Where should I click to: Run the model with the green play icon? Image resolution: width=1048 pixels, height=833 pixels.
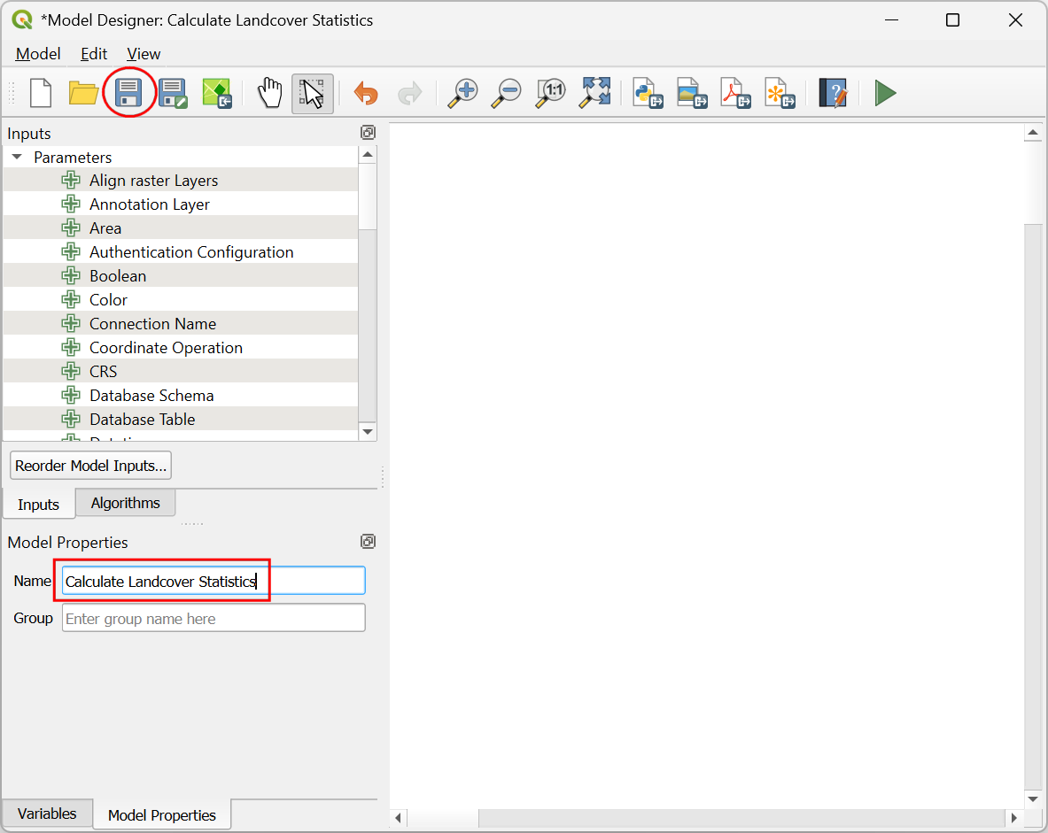[885, 93]
